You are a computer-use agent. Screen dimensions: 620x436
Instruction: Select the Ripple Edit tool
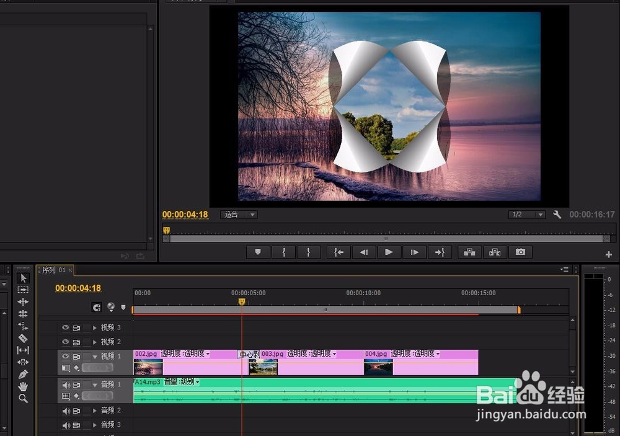pyautogui.click(x=23, y=302)
